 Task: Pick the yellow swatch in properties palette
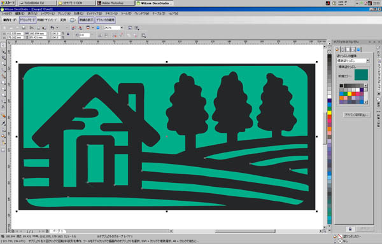tap(350, 94)
